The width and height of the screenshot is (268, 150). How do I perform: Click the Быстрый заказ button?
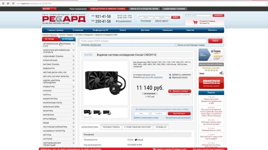point(179,113)
